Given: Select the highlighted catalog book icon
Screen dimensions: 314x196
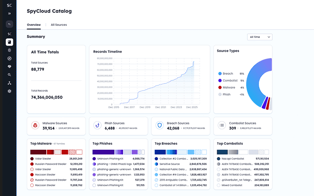Looking at the screenshot, I should click(x=9, y=42).
